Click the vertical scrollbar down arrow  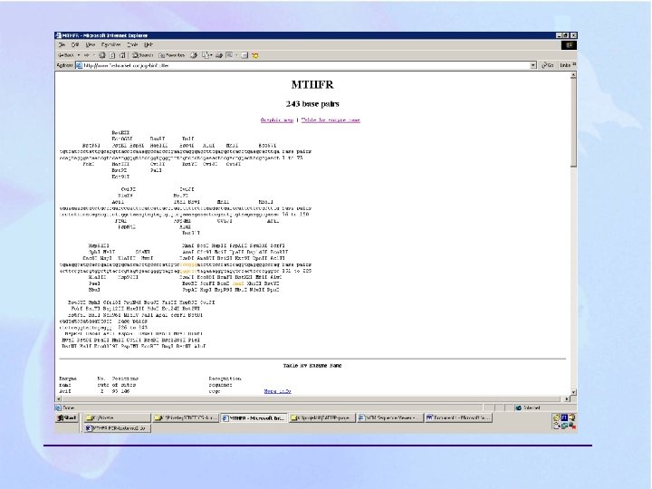[573, 392]
